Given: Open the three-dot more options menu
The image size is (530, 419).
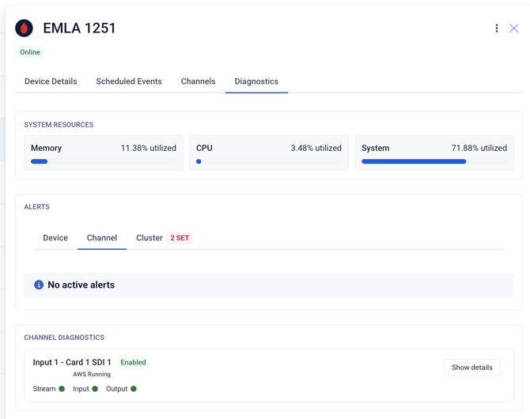Looking at the screenshot, I should (x=497, y=28).
